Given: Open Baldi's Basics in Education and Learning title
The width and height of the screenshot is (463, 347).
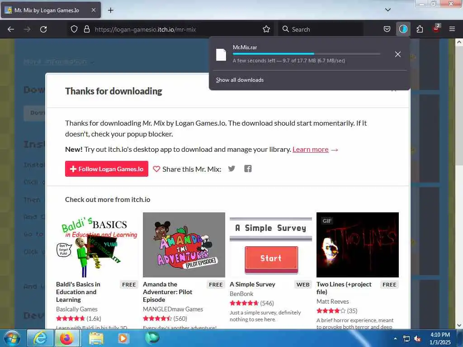Looking at the screenshot, I should (78, 292).
